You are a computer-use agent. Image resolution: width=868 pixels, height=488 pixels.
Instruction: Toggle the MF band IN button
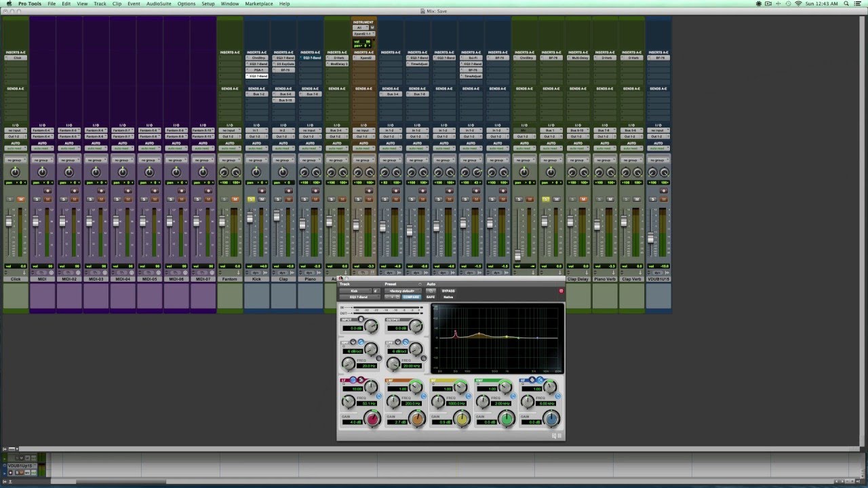469,396
